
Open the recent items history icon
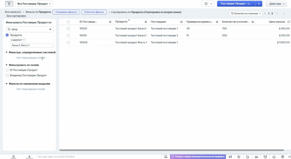(x=274, y=157)
